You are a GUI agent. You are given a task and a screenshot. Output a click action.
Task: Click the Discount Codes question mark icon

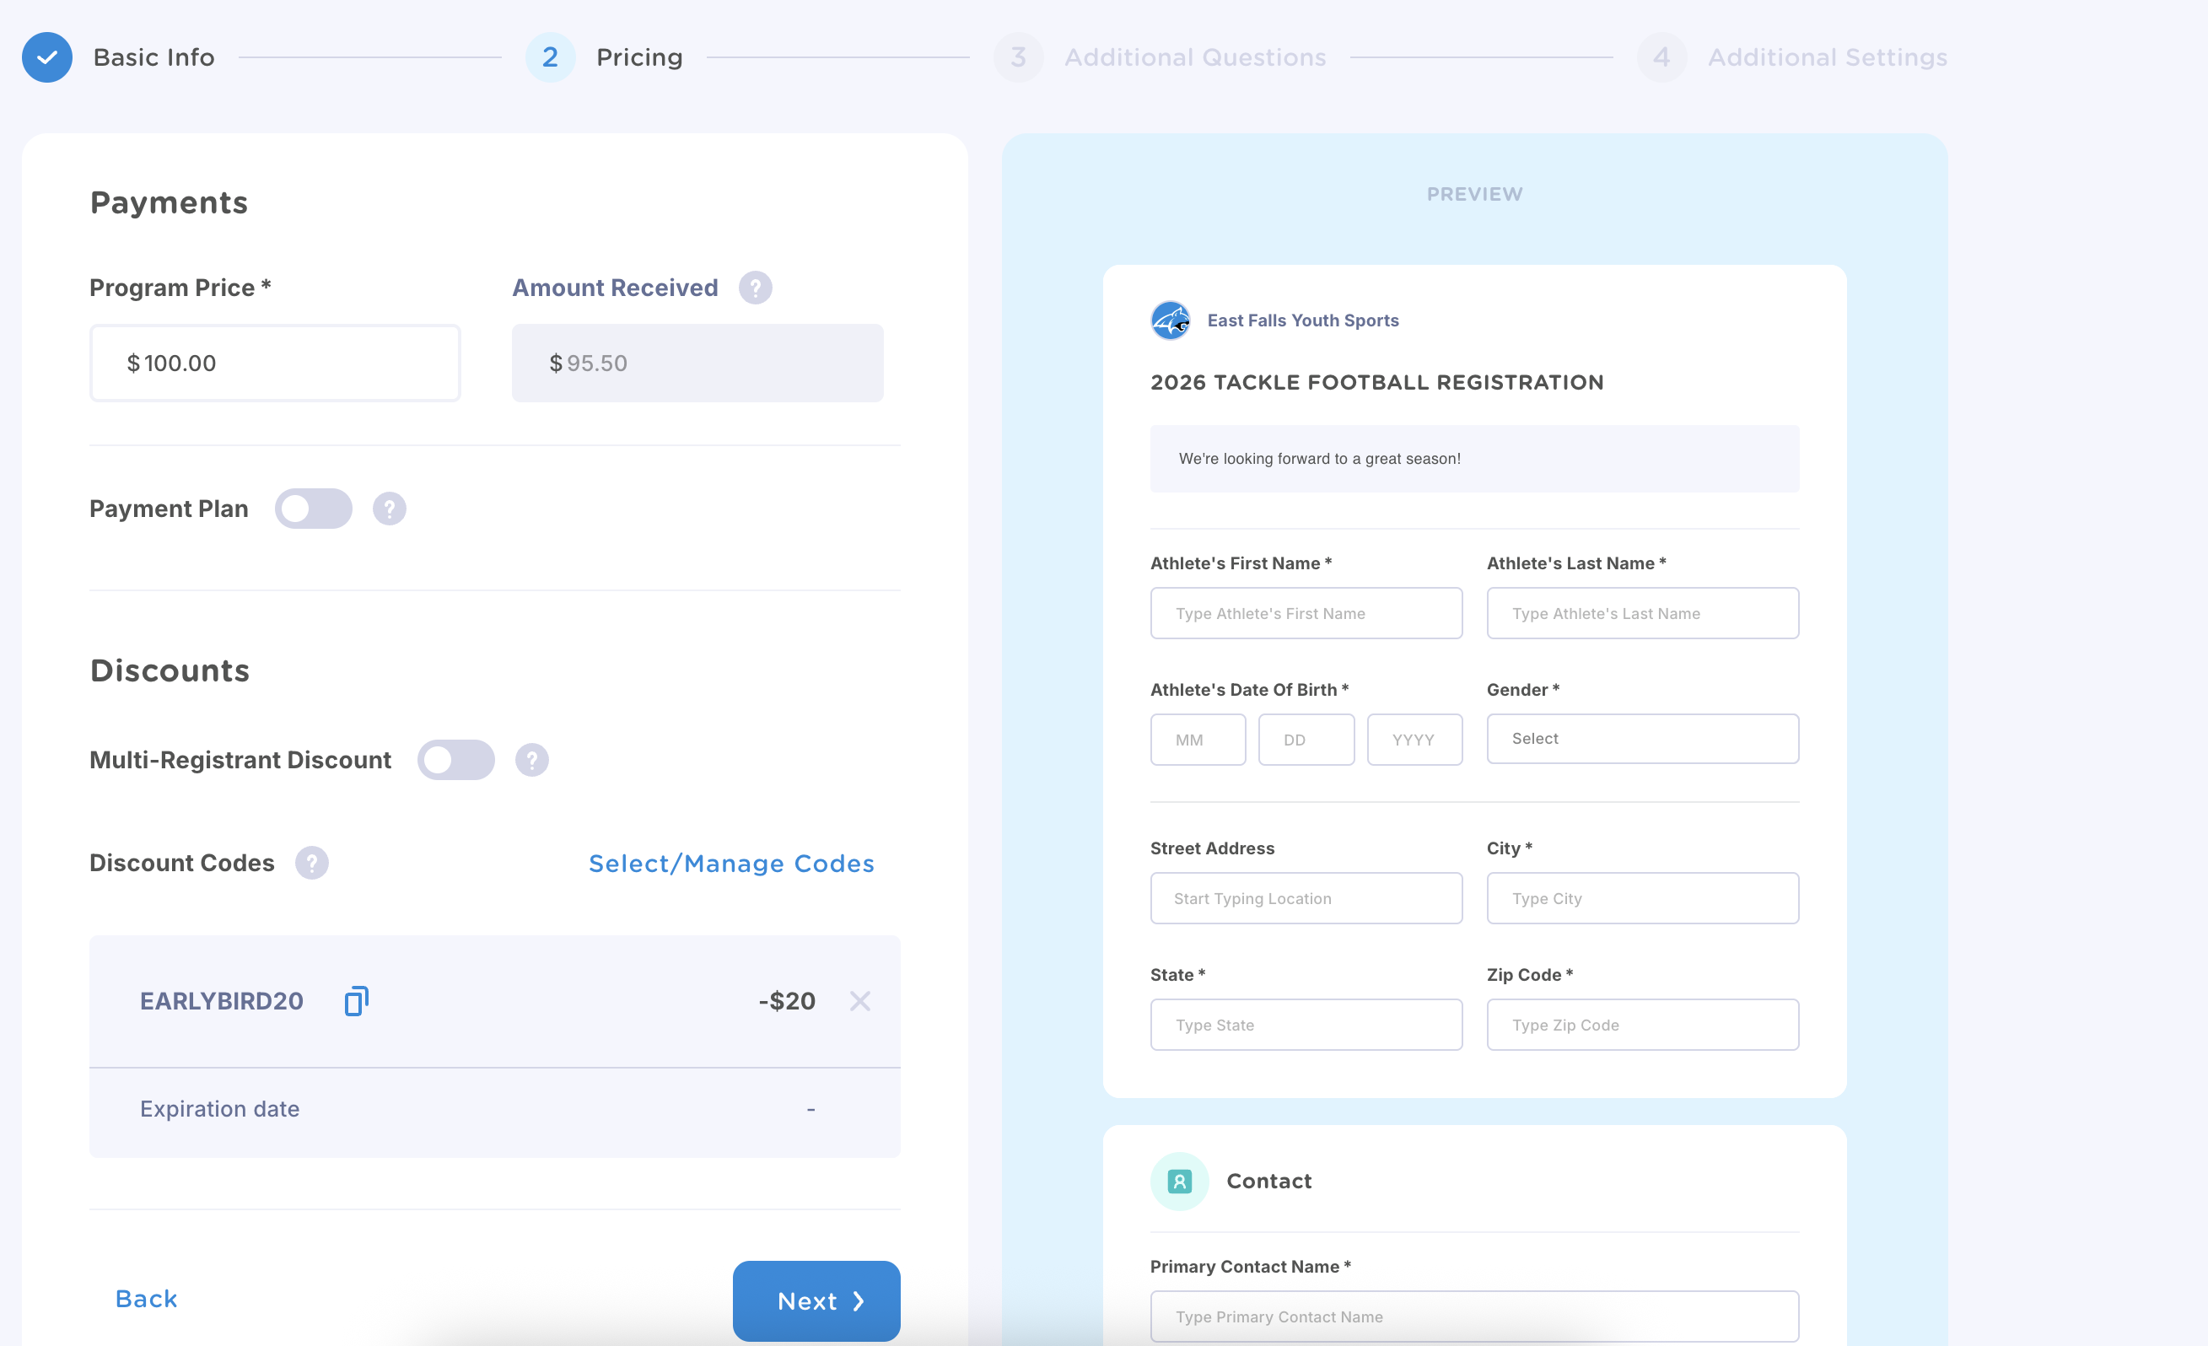311,863
